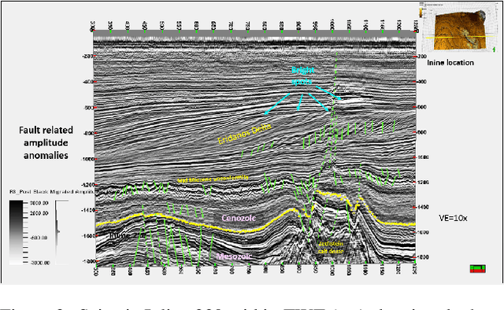
Task: Click the -600.00 value on the color bar
Action: click(39, 238)
